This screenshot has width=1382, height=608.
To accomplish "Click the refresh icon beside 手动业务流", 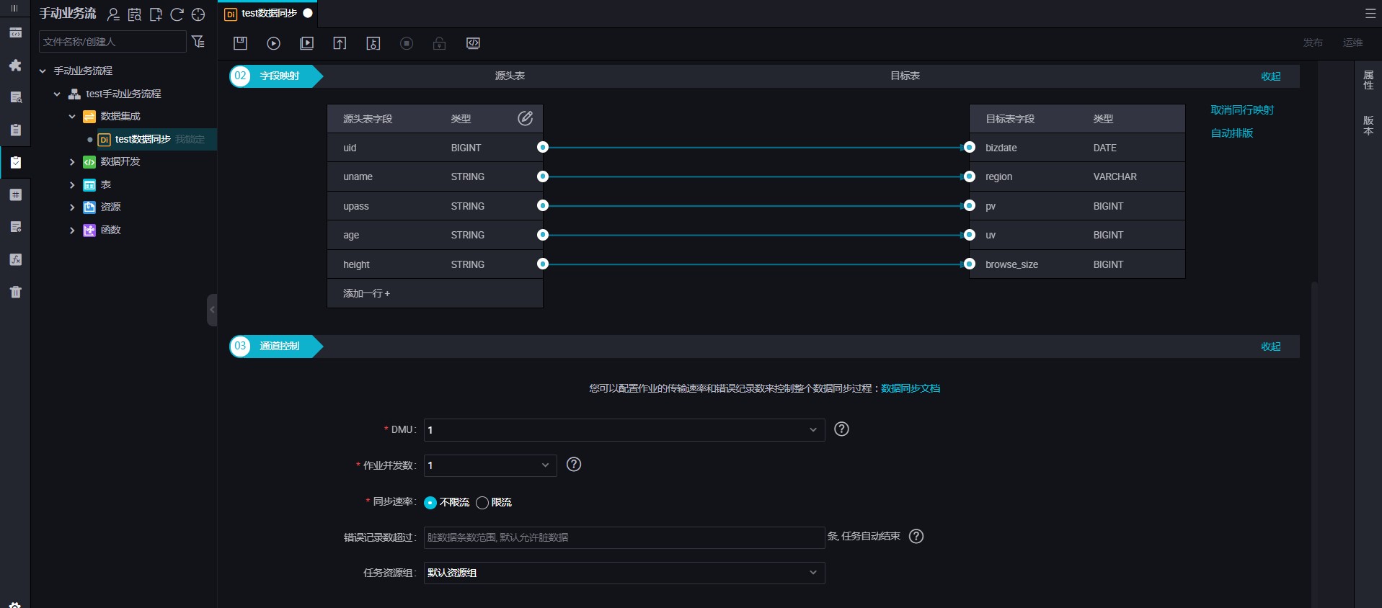I will click(177, 14).
